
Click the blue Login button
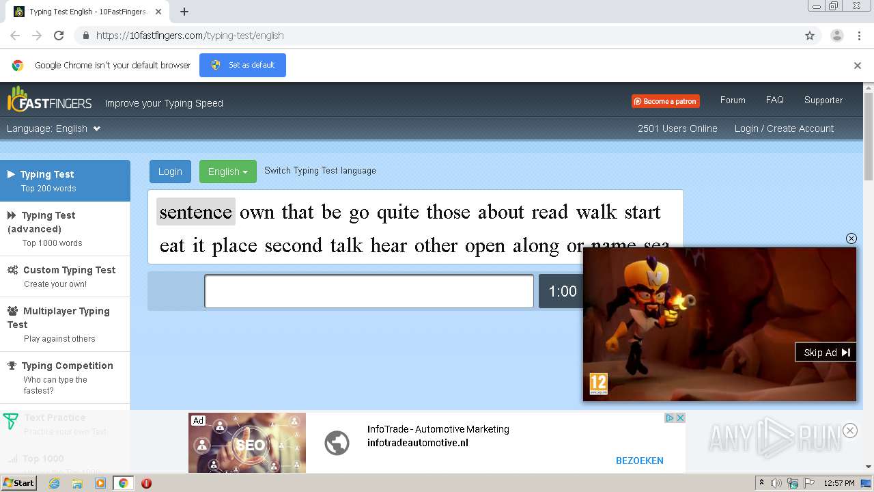tap(170, 172)
